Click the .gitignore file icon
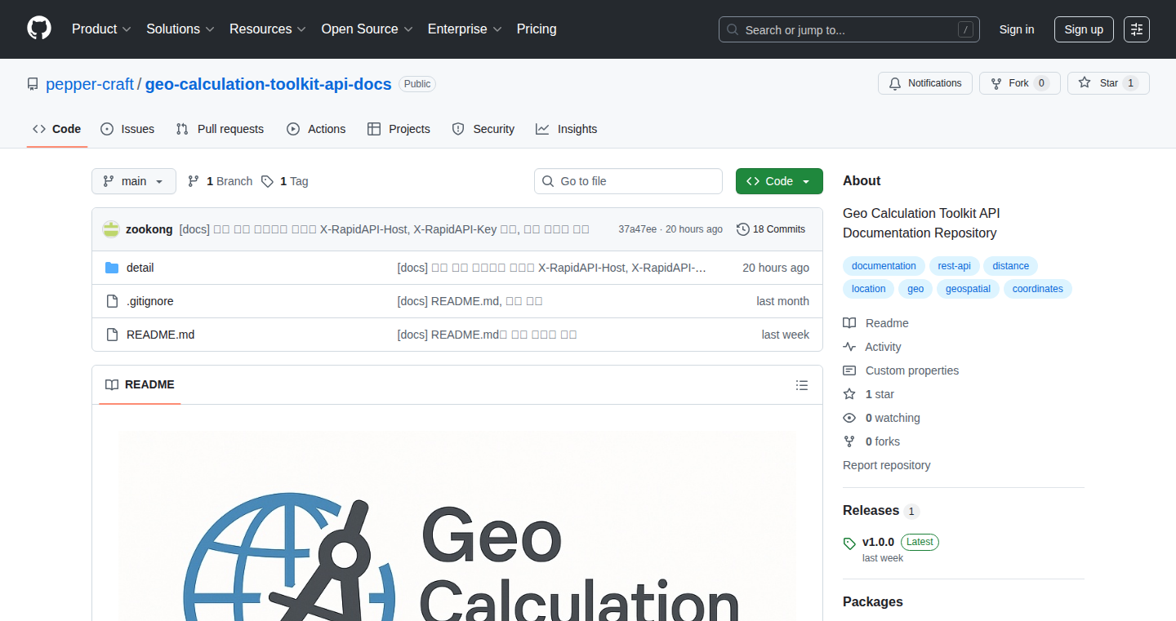The image size is (1176, 621). click(112, 301)
